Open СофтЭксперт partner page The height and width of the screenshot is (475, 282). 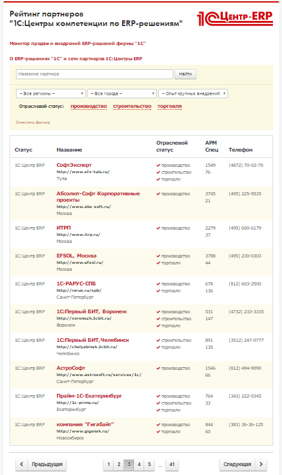coord(74,165)
